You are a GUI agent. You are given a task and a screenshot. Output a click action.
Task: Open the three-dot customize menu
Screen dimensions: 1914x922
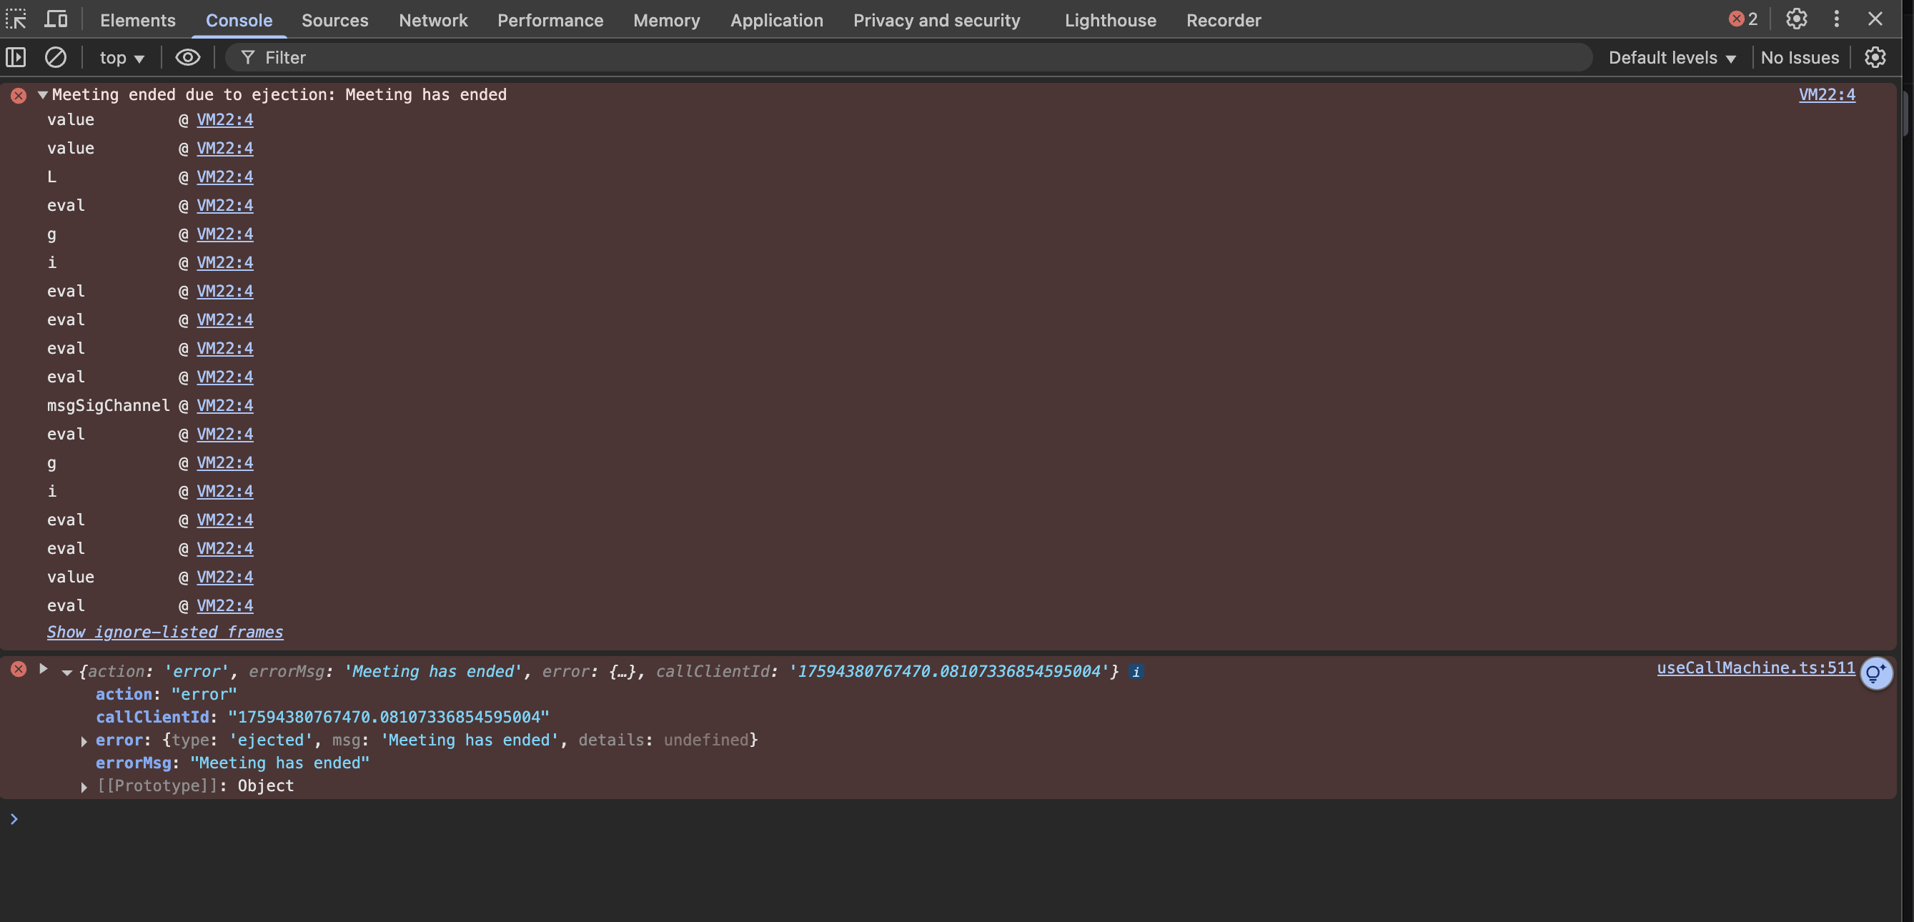coord(1836,19)
